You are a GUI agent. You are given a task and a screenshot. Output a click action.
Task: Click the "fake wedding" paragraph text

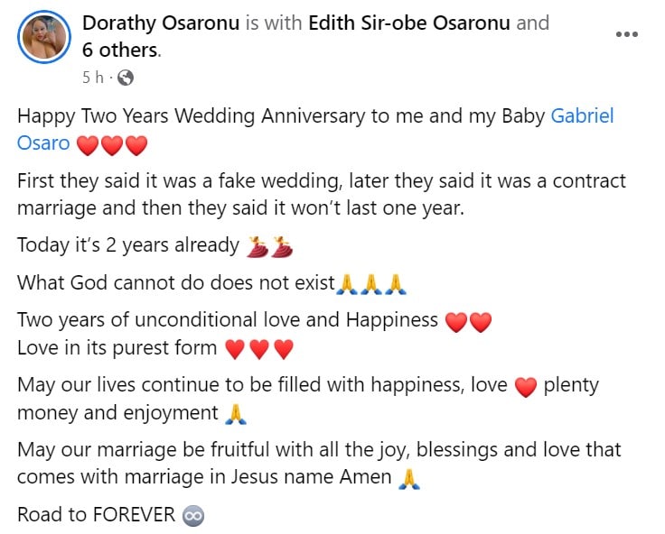pos(321,193)
